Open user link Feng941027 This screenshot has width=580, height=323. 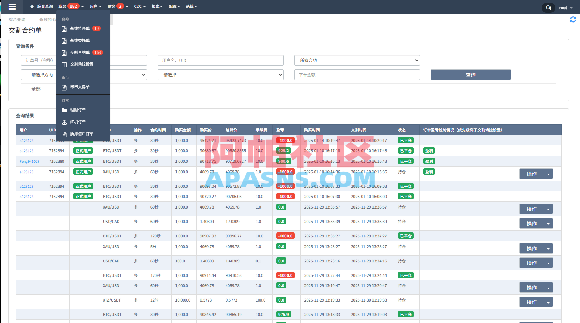pos(30,162)
